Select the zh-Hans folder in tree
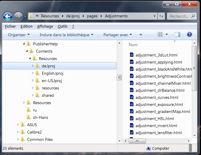This screenshot has width=201, height=155. click(x=40, y=117)
